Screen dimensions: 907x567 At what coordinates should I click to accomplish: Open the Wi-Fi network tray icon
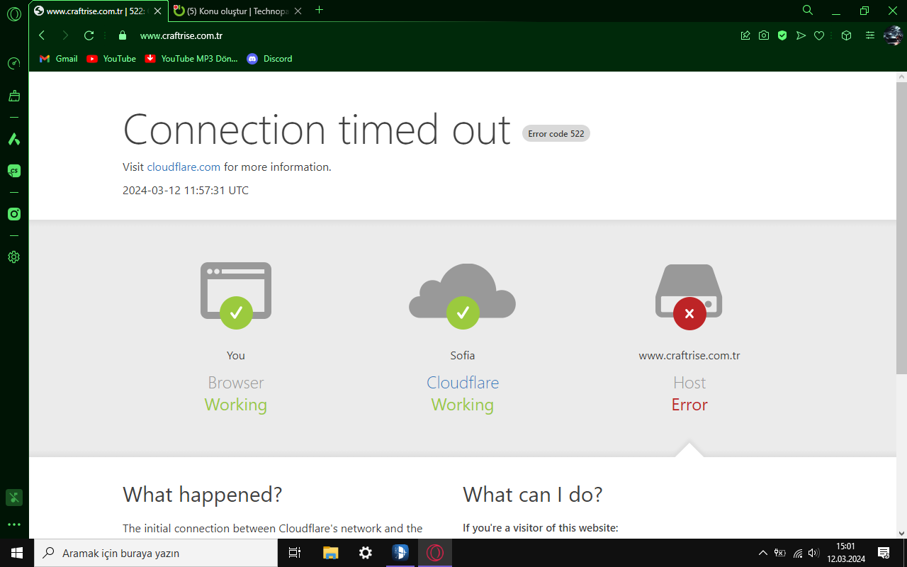click(798, 553)
